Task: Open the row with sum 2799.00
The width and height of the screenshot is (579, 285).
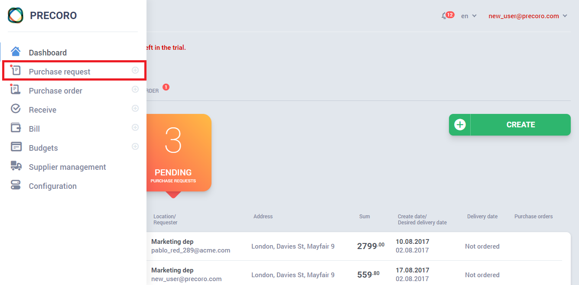Action: 358,246
